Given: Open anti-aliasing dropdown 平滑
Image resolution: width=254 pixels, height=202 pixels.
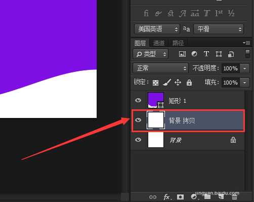Looking at the screenshot, I should coord(219,29).
